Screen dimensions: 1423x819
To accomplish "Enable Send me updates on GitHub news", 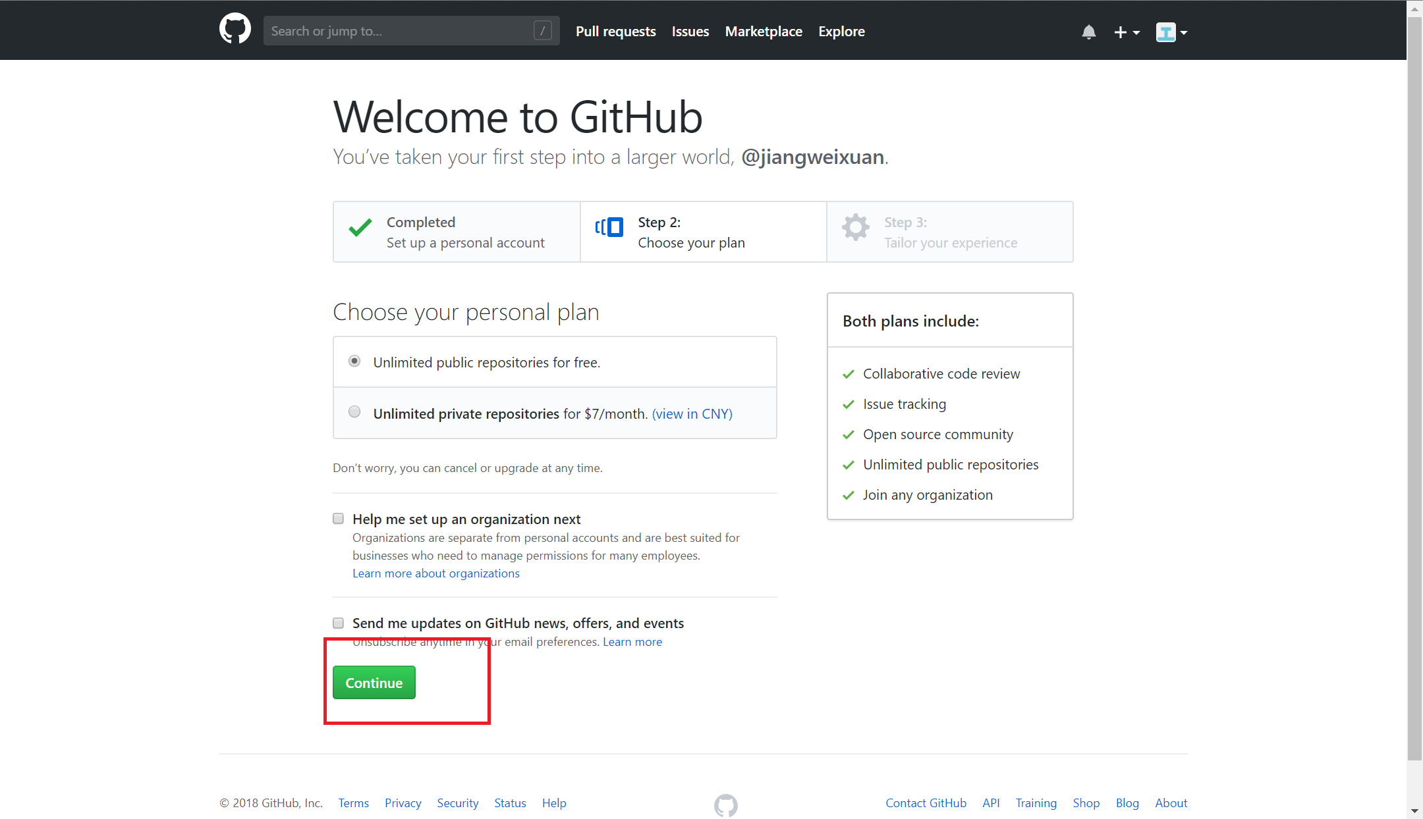I will 339,623.
